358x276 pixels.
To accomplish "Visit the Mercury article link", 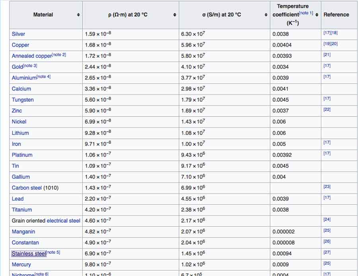I will [21, 264].
